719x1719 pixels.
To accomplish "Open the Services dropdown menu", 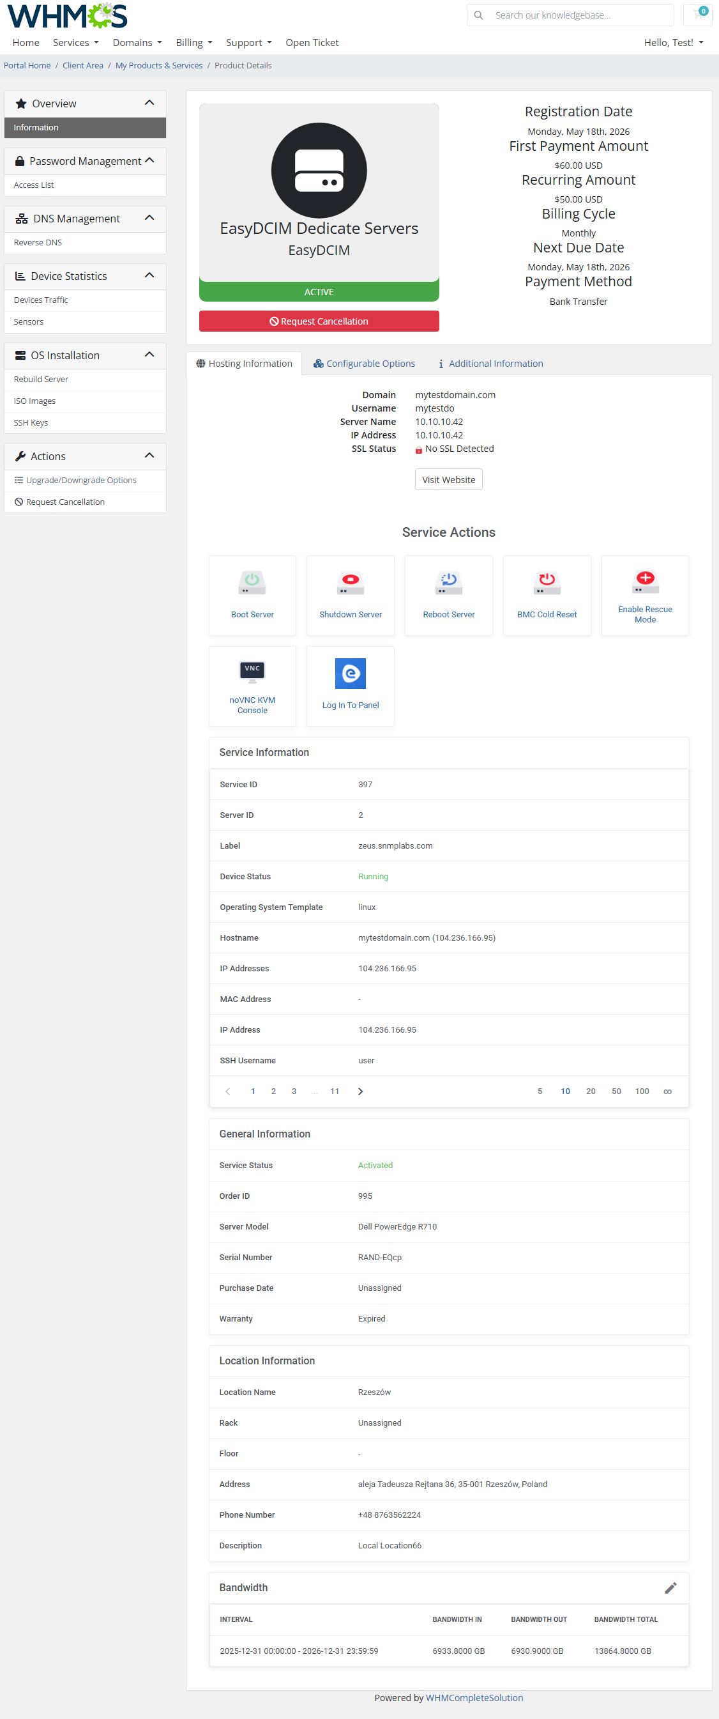I will [x=75, y=42].
